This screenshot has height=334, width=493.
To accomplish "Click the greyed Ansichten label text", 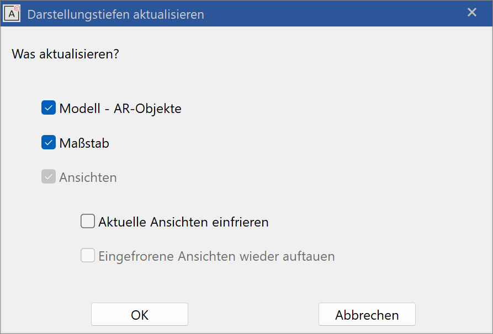I will tap(88, 177).
